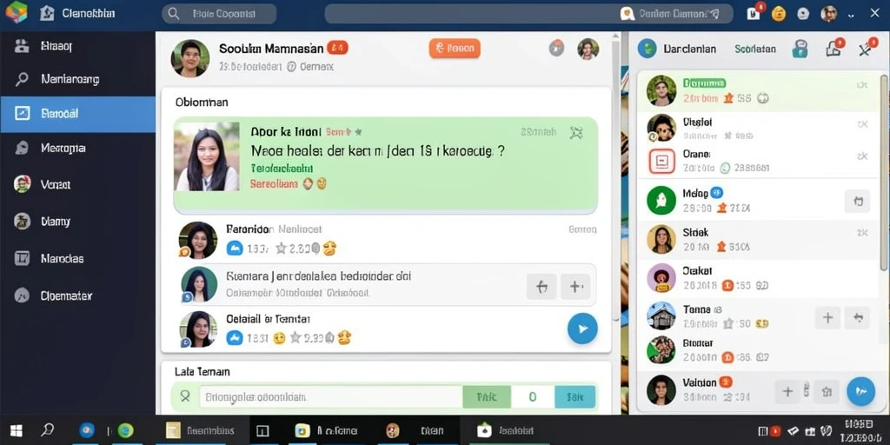Open the small avatar at chat header right
This screenshot has width=890, height=445.
tap(588, 49)
